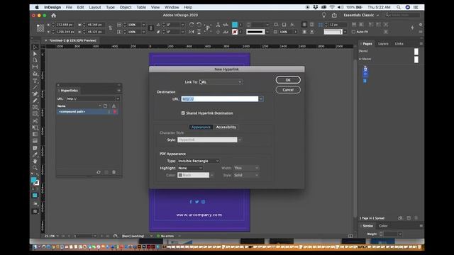Select the Rectangle Frame tool
Viewport: 454px width, 255px height.
coord(35,107)
